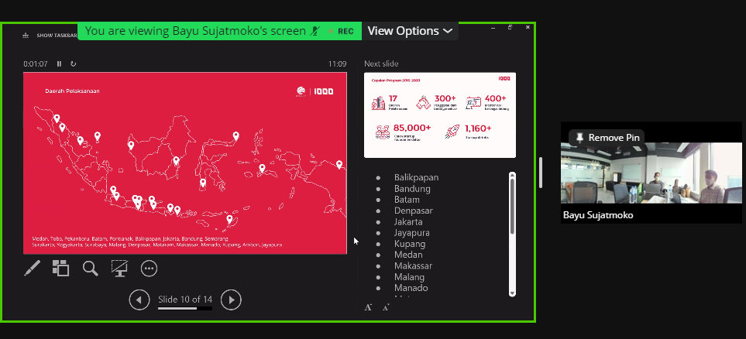Viewport: 746px width, 339px height.
Task: Open more slide show options ellipsis
Action: pyautogui.click(x=149, y=269)
